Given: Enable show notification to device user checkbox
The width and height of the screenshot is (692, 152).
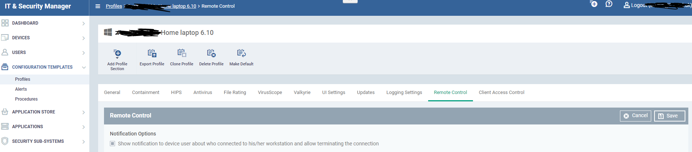Looking at the screenshot, I should pos(112,144).
